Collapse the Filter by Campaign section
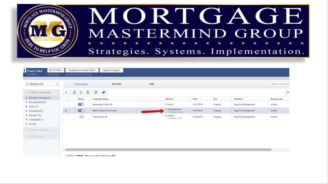 38,93
